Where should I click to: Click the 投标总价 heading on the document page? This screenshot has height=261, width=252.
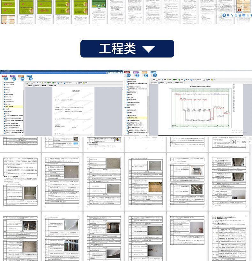(x=76, y=91)
